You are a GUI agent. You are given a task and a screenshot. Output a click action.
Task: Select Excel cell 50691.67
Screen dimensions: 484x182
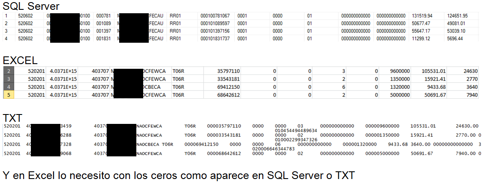tap(429, 95)
